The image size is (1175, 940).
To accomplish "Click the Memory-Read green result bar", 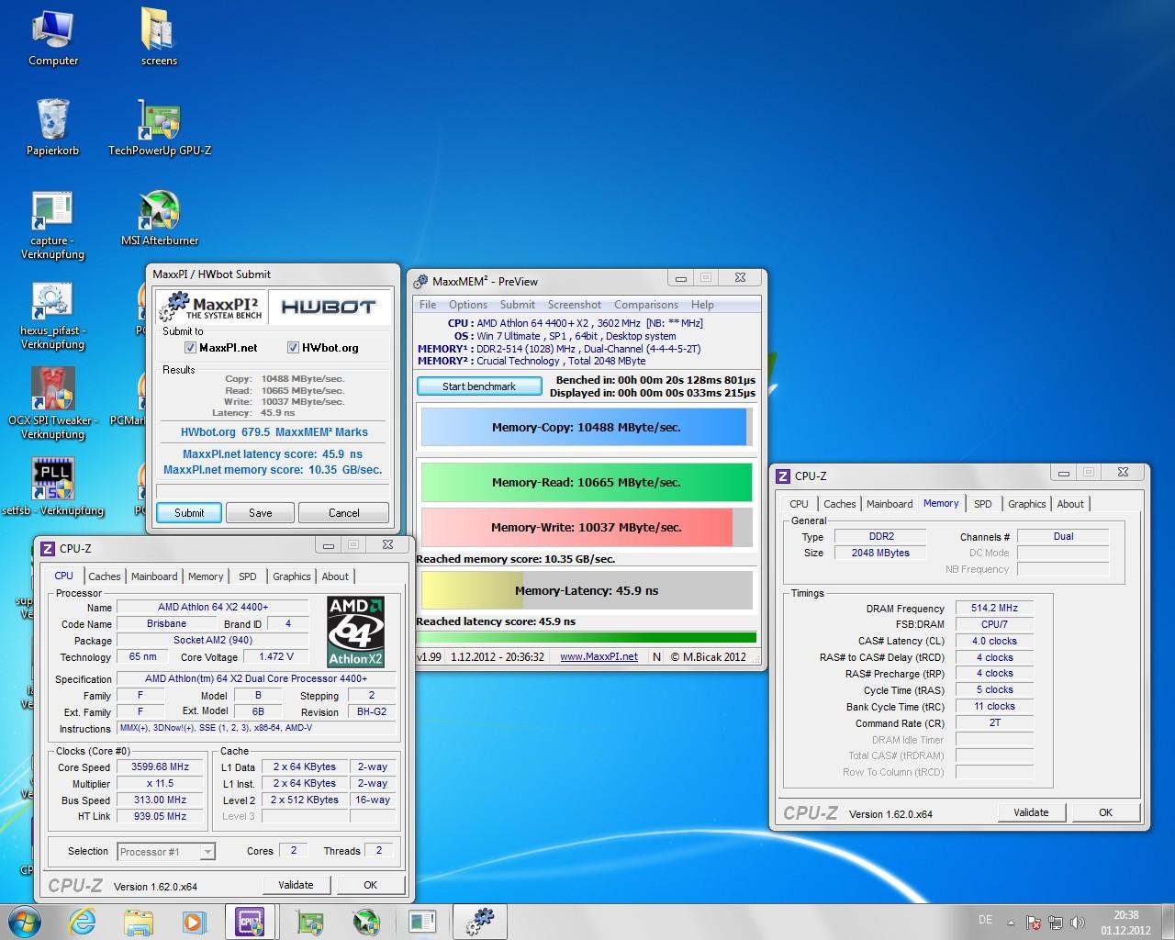I will (587, 483).
